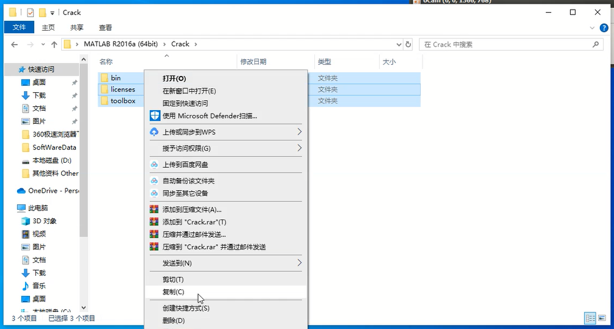Click the WinRAR icon beside 压缩并通过邮件发送...
The width and height of the screenshot is (614, 329).
point(154,234)
